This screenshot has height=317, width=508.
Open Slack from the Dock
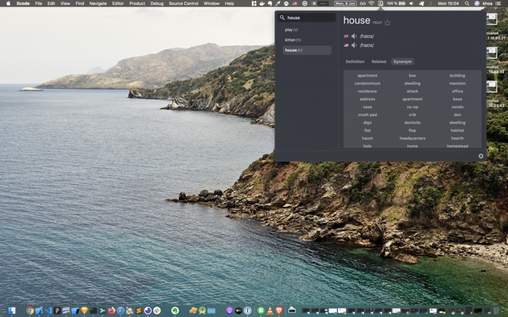tap(157, 311)
